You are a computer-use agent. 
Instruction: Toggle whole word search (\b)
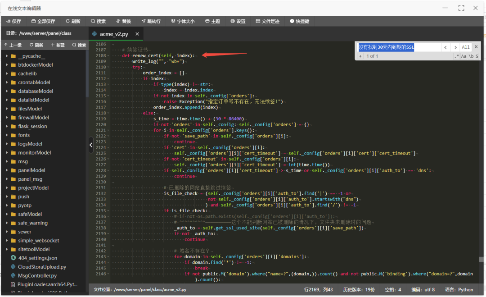[x=471, y=56]
